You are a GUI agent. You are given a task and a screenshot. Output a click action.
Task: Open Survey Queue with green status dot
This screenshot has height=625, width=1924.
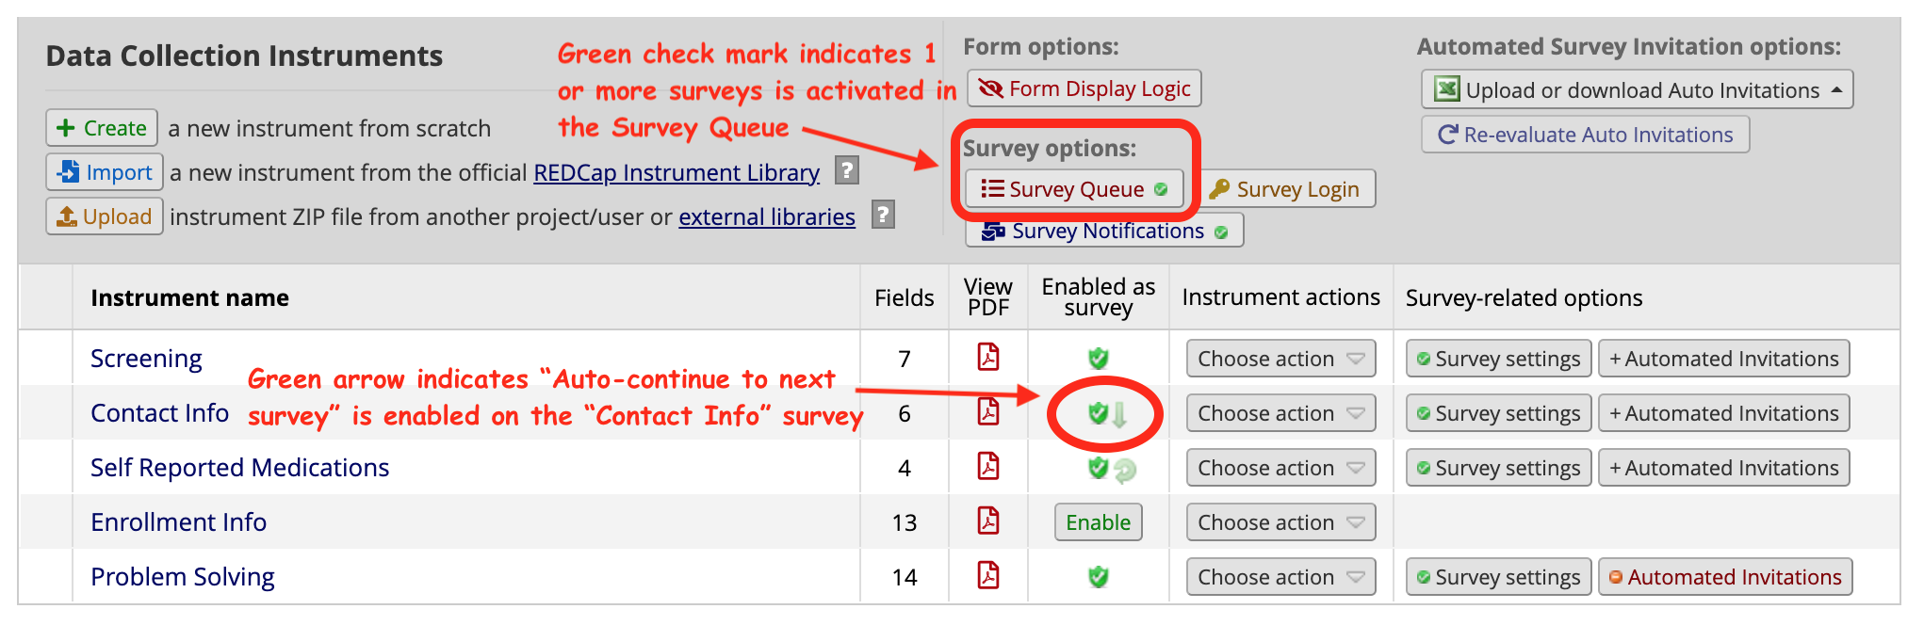(1074, 189)
